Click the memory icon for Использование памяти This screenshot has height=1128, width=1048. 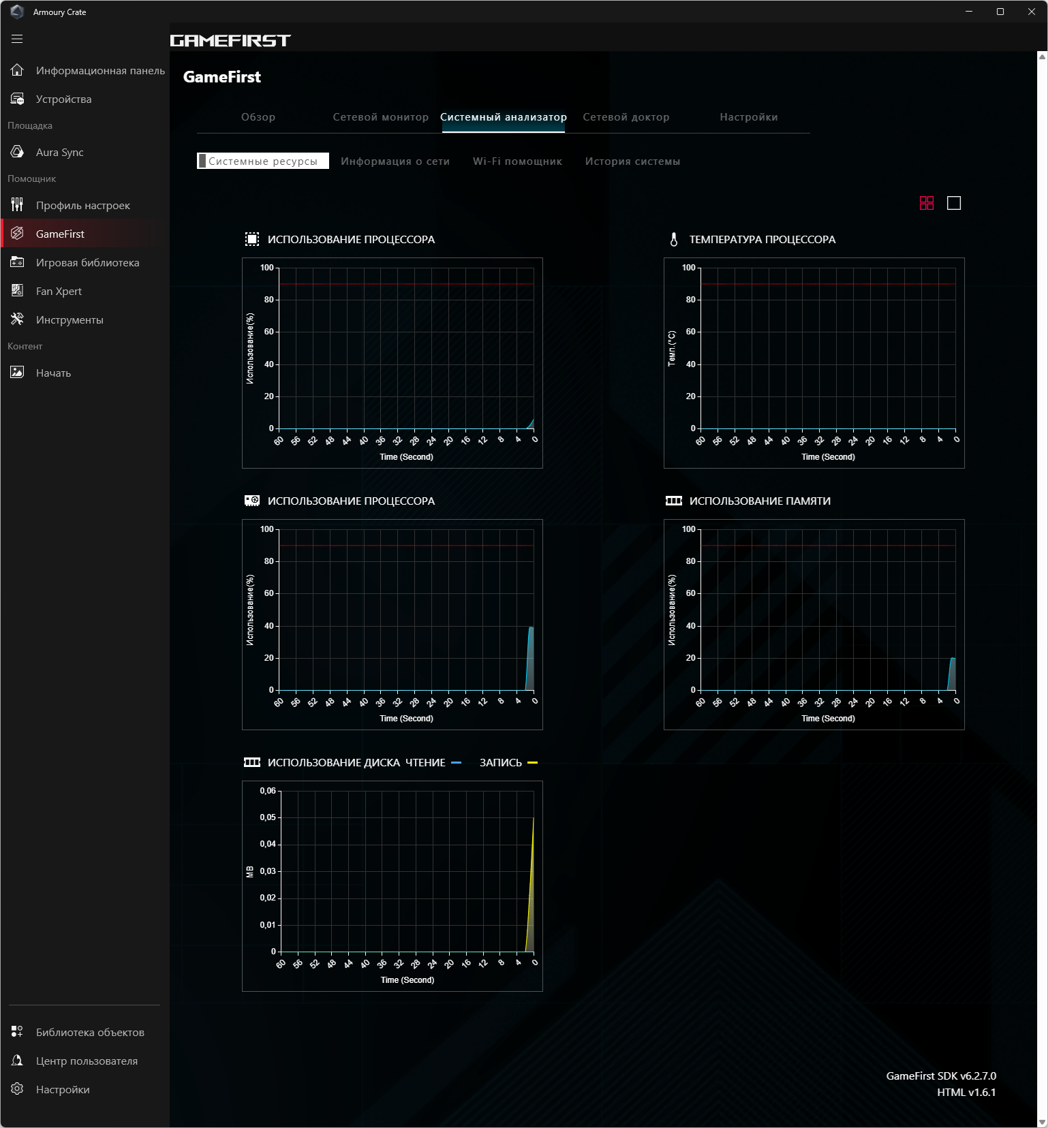point(674,501)
